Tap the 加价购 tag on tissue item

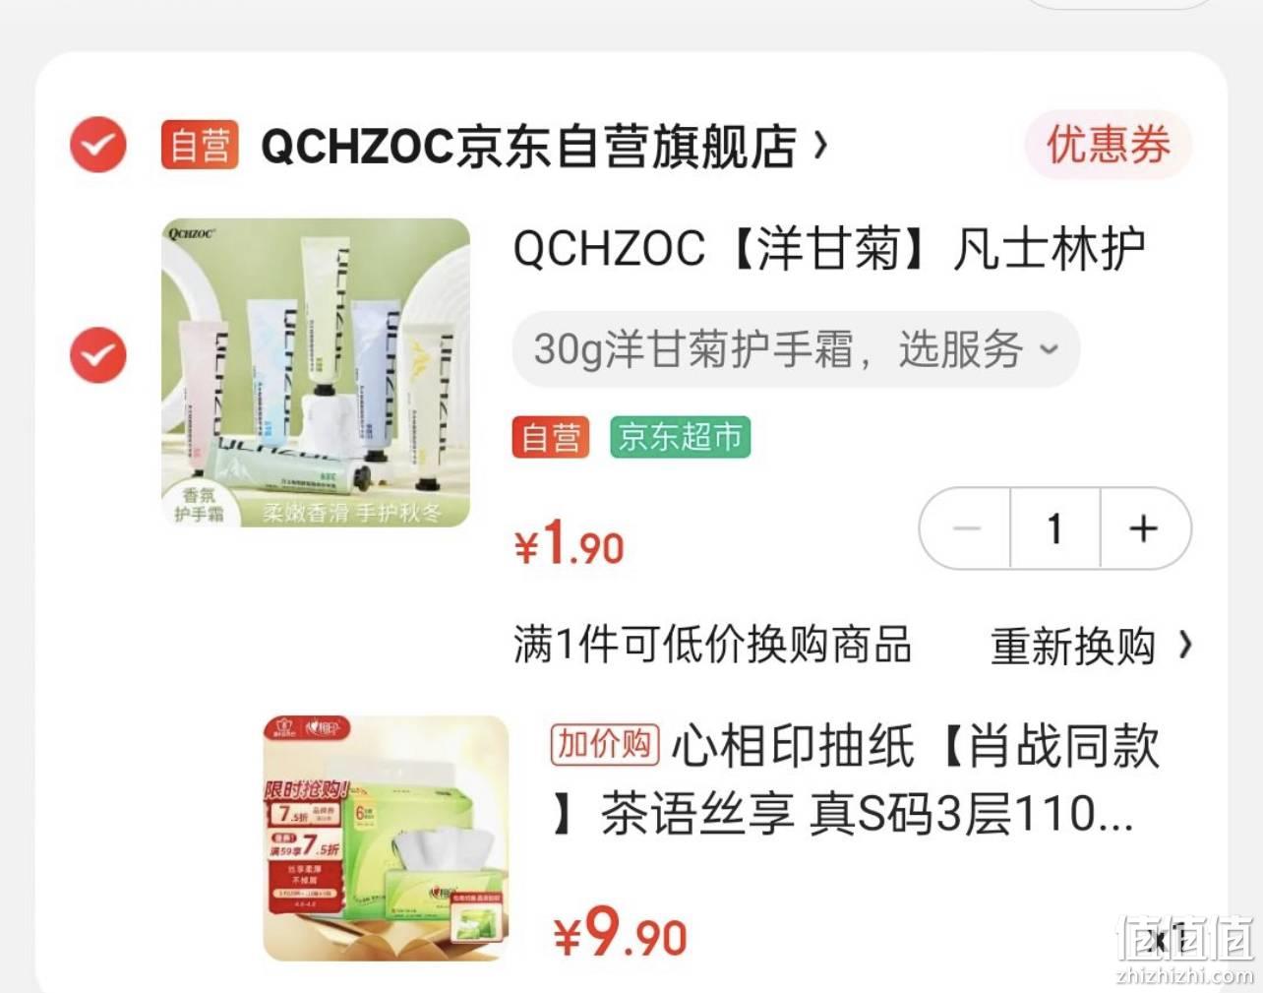(x=604, y=745)
